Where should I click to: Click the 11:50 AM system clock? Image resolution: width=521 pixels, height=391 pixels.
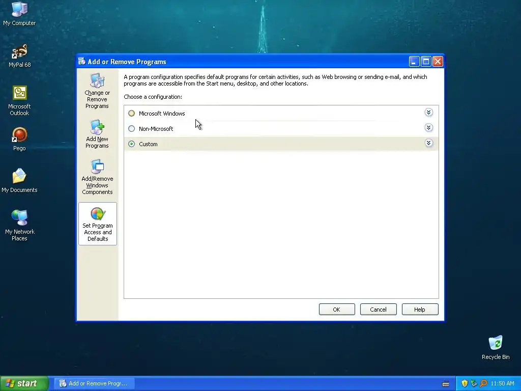pos(502,383)
